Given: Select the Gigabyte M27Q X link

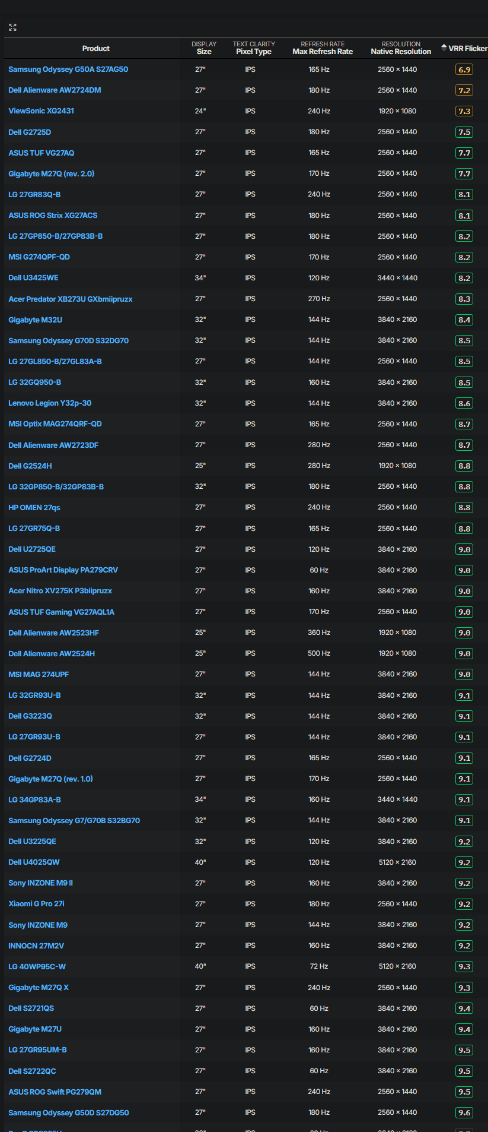Looking at the screenshot, I should [39, 987].
